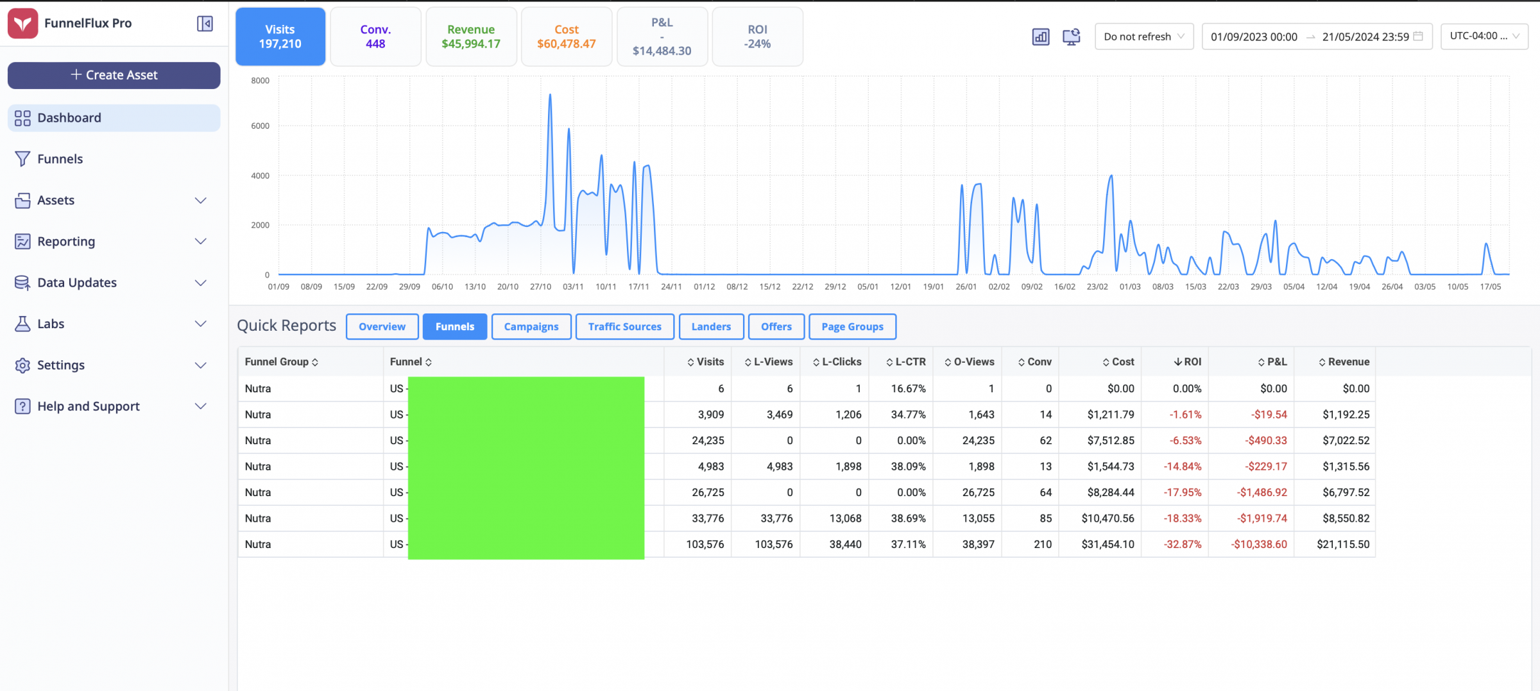Click the Data Updates database icon
The width and height of the screenshot is (1540, 691).
point(22,283)
